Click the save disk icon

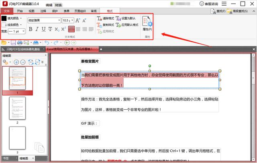pos(13,42)
